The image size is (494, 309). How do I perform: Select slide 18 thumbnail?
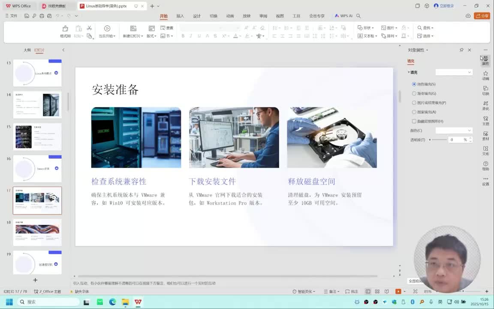coord(37,232)
